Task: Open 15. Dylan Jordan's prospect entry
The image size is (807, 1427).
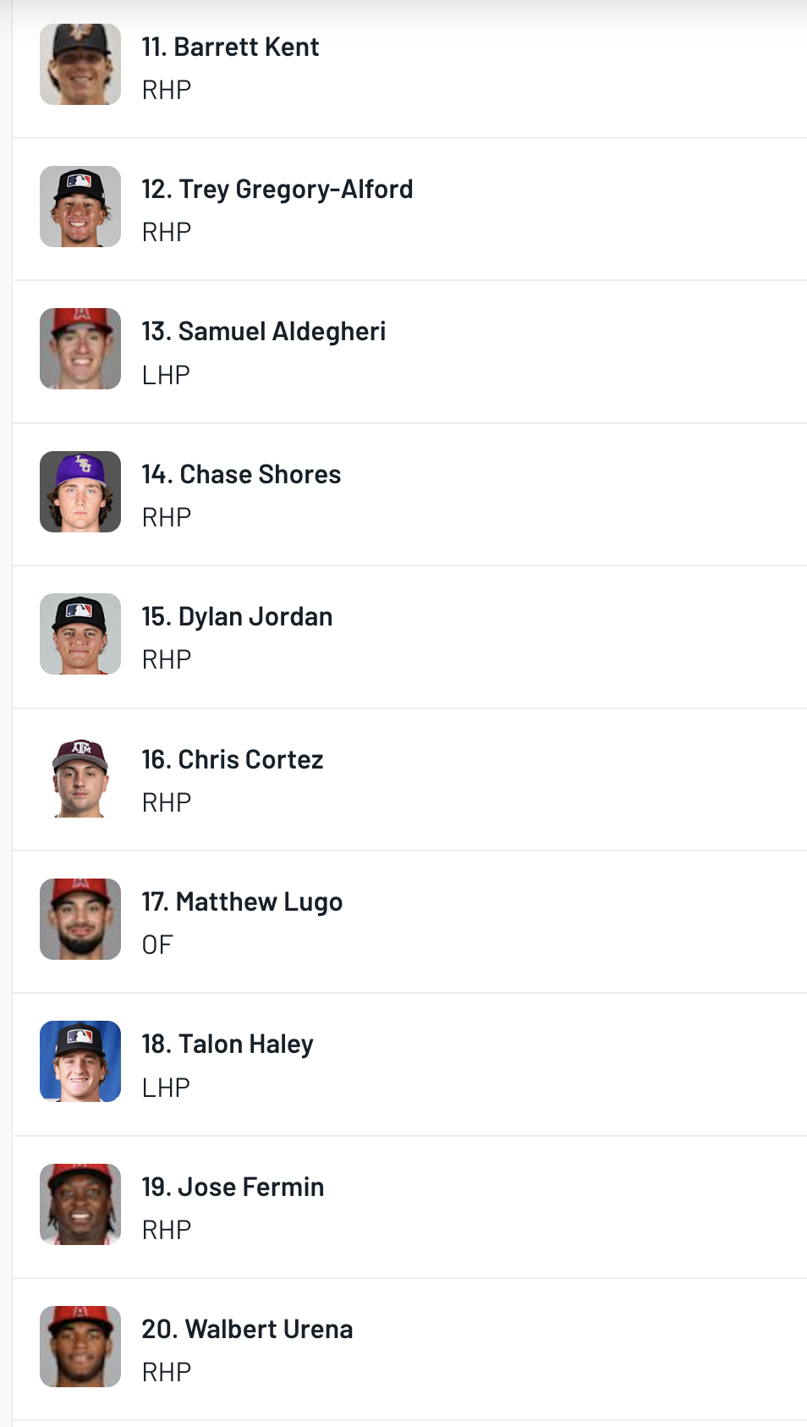Action: coord(237,617)
